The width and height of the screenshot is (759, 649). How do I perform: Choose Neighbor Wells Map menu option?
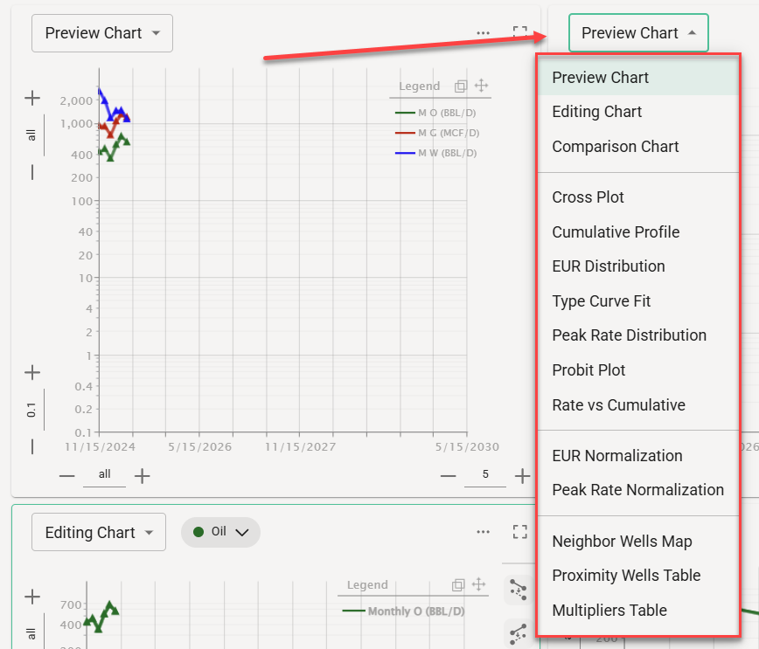622,542
